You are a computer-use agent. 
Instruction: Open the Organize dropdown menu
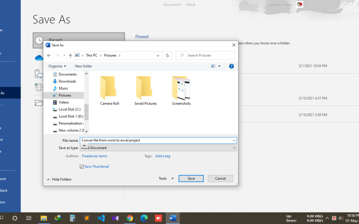tap(57, 66)
